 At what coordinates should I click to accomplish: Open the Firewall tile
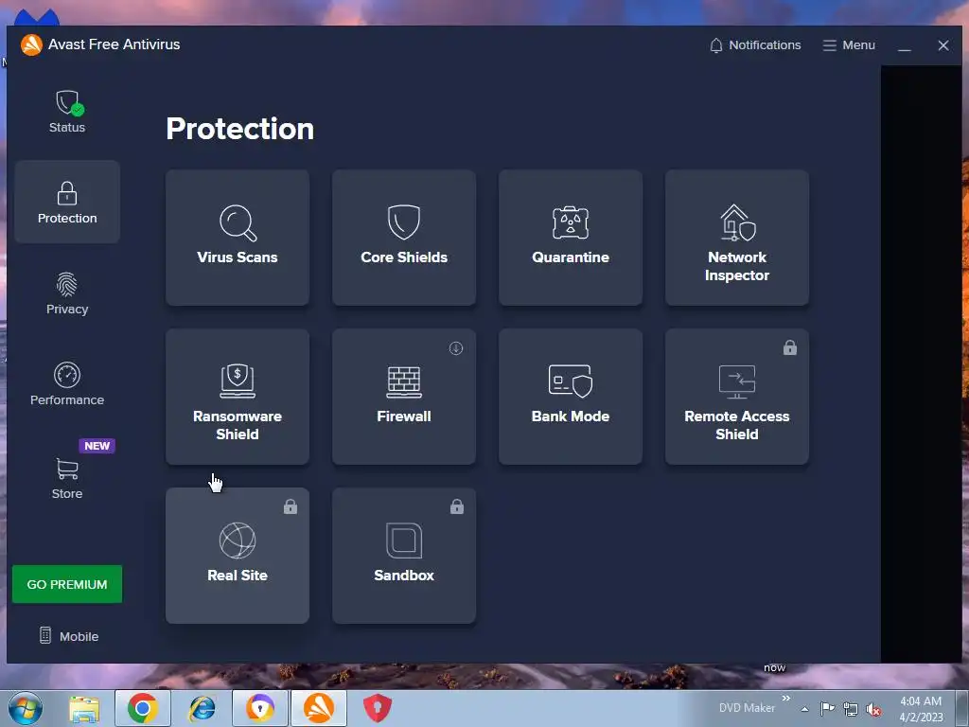tap(404, 397)
